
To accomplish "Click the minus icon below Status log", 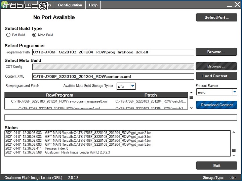I will click(234, 155).
